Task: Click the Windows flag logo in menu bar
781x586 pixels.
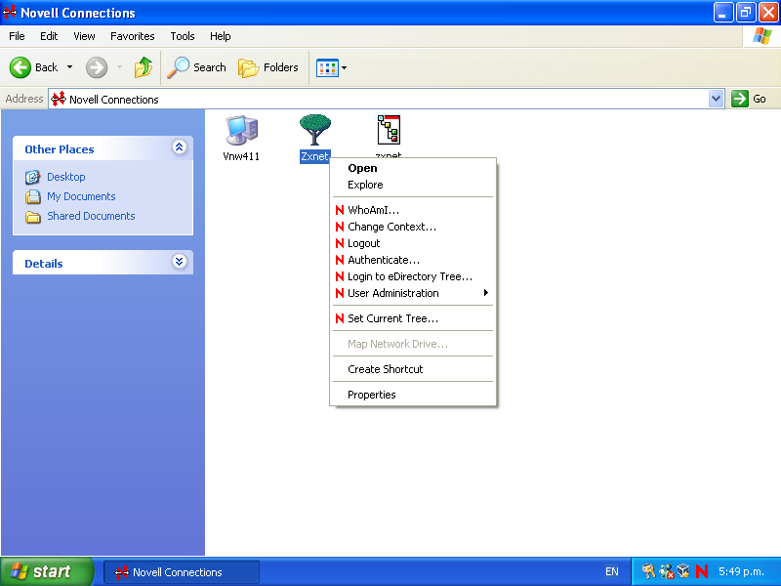Action: (x=762, y=36)
